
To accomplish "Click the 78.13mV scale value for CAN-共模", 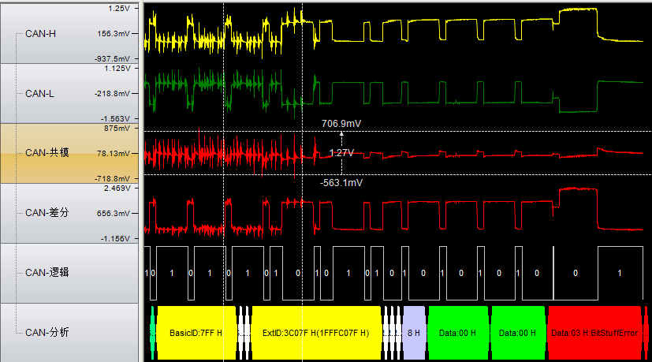I will [114, 153].
